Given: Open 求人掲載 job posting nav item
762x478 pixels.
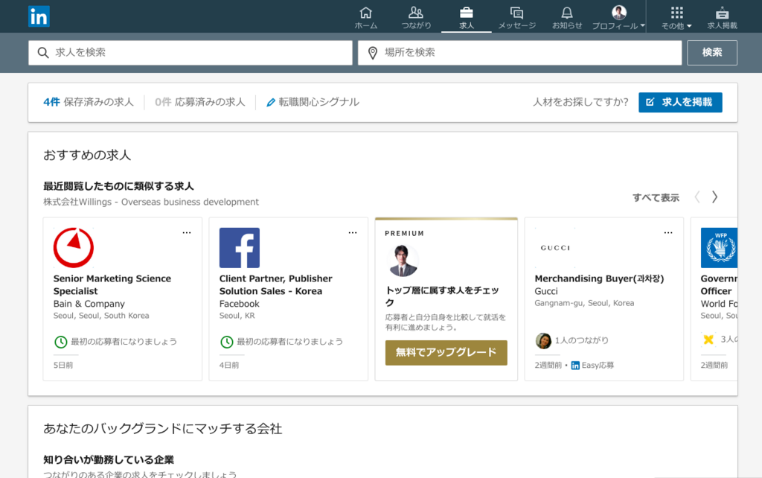Looking at the screenshot, I should pos(722,18).
